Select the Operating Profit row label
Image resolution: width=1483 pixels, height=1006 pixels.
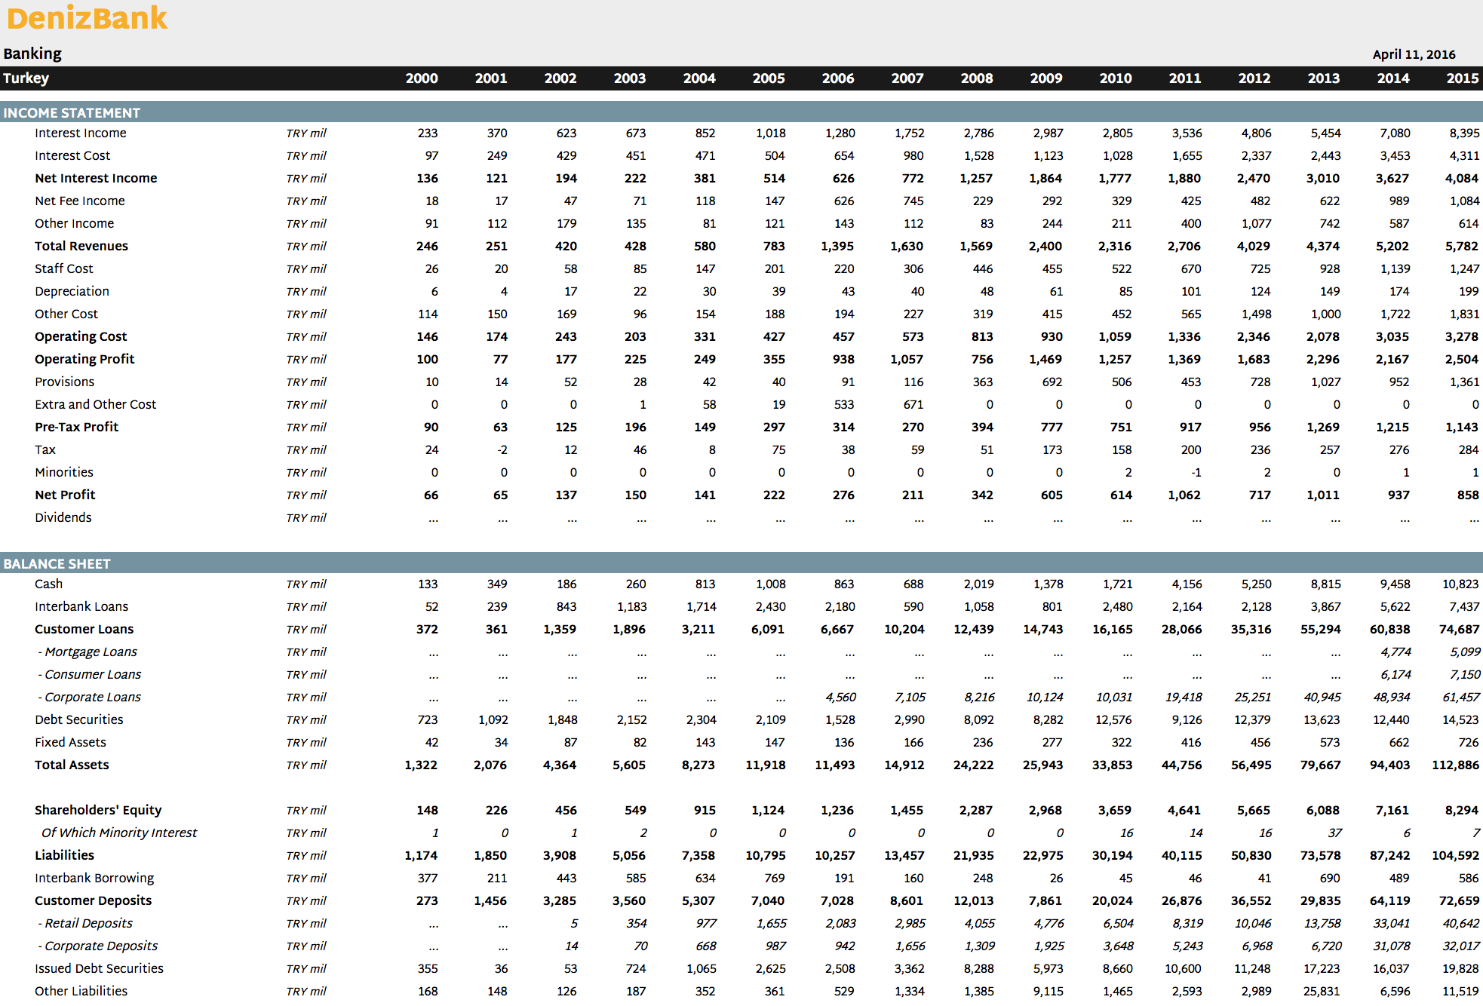pyautogui.click(x=84, y=360)
